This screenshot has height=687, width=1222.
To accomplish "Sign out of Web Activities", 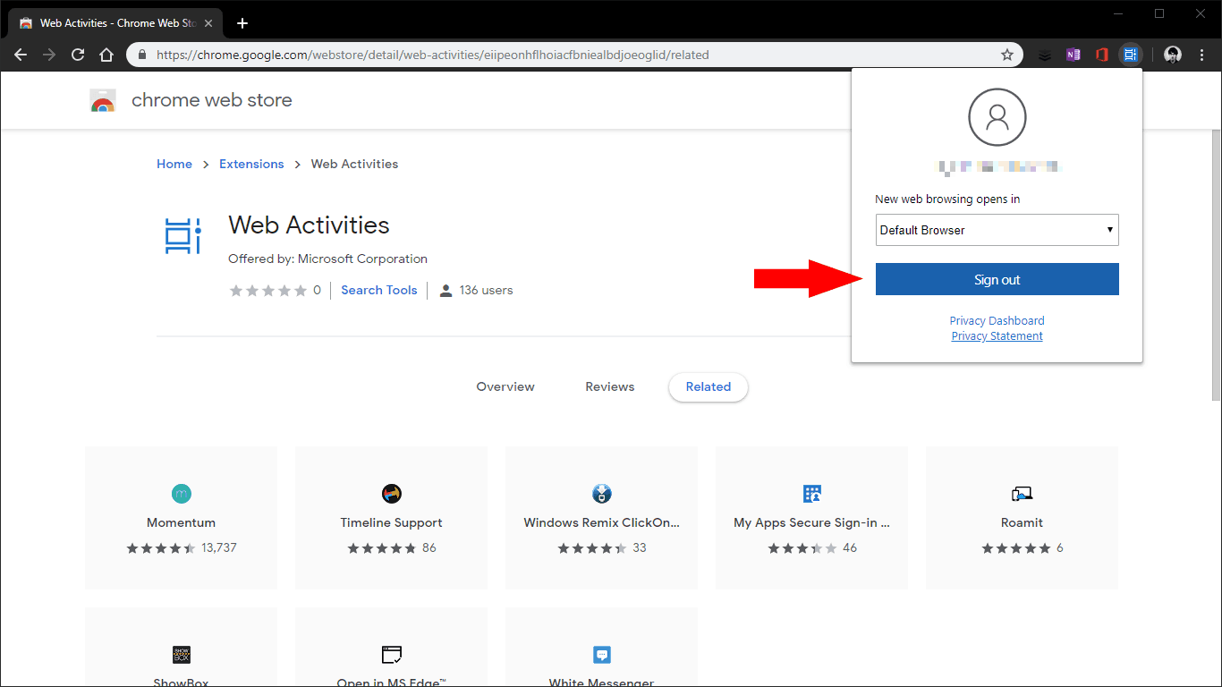I will coord(997,279).
